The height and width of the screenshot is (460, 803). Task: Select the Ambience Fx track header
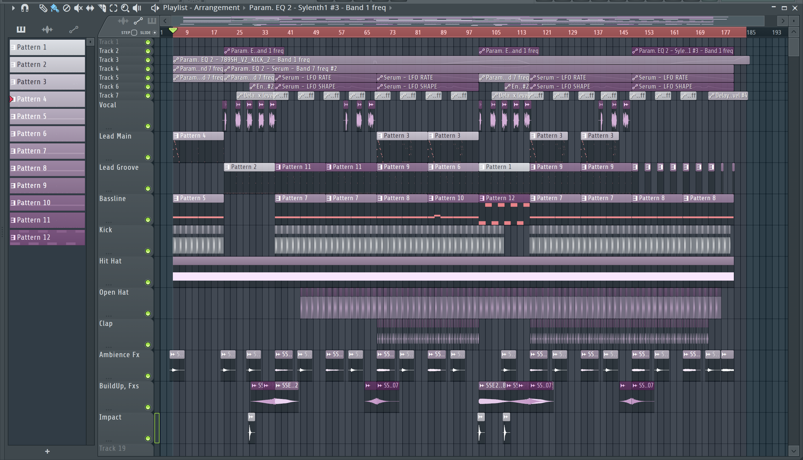point(126,365)
